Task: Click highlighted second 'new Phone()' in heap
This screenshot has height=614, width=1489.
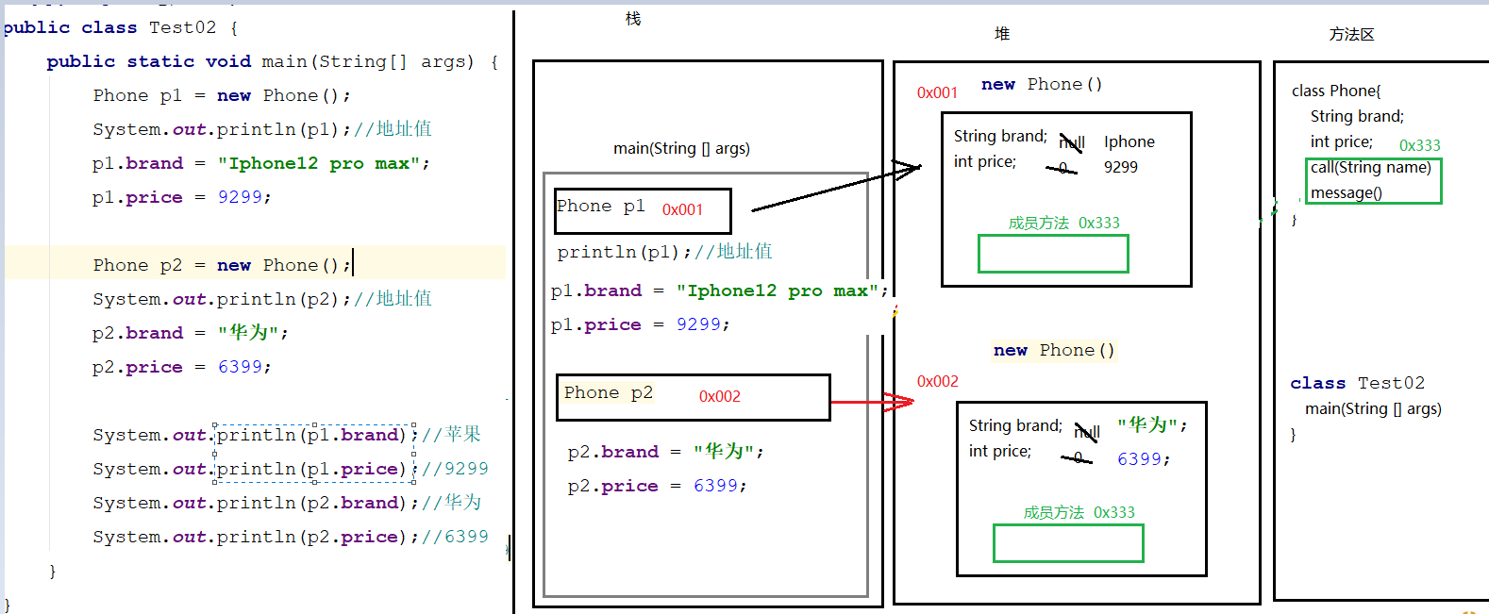Action: [x=1054, y=351]
